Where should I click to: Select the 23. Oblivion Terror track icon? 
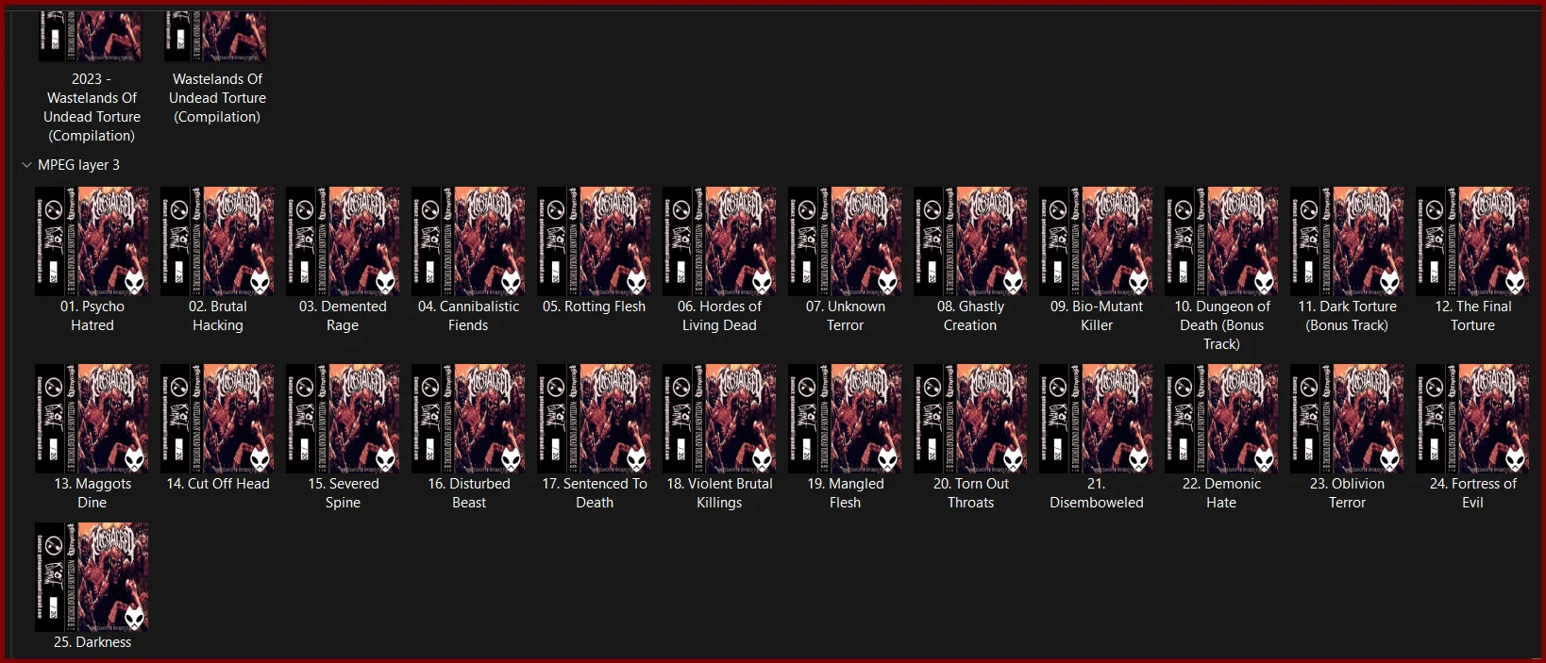tap(1347, 419)
